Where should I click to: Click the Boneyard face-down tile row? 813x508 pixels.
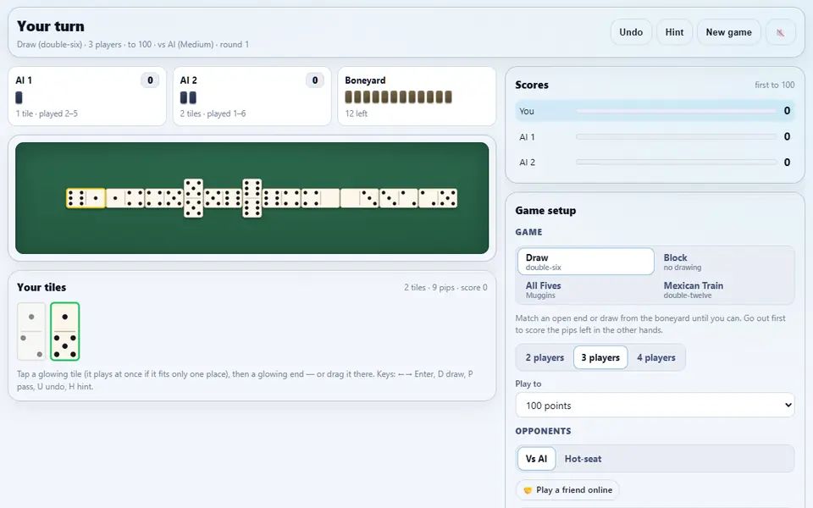tap(398, 97)
